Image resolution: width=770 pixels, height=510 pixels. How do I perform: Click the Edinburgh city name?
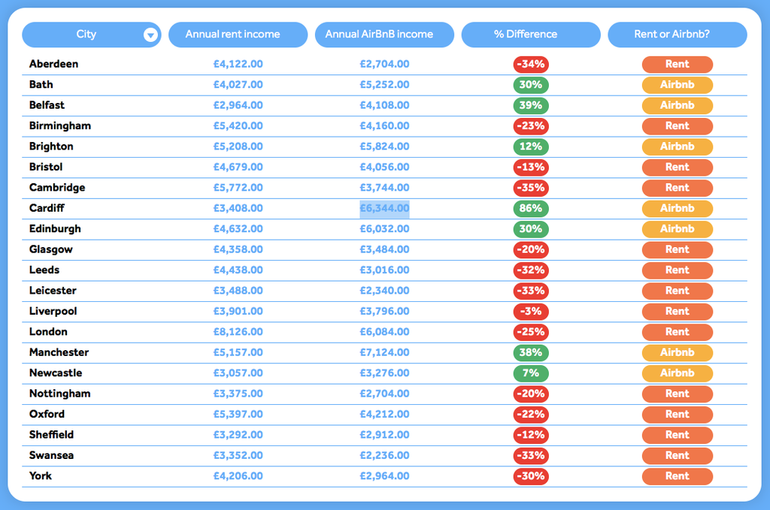[55, 229]
